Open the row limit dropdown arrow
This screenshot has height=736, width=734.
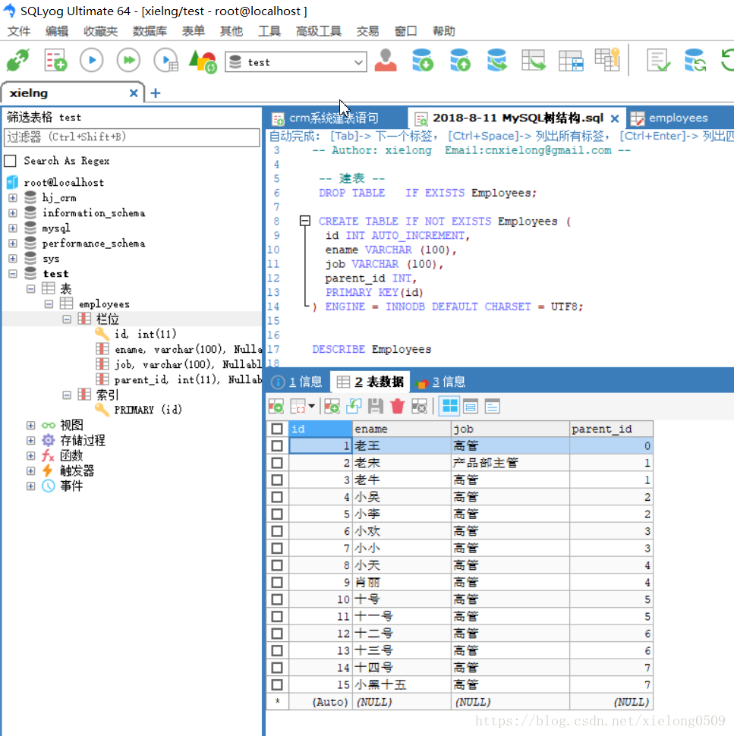[311, 407]
